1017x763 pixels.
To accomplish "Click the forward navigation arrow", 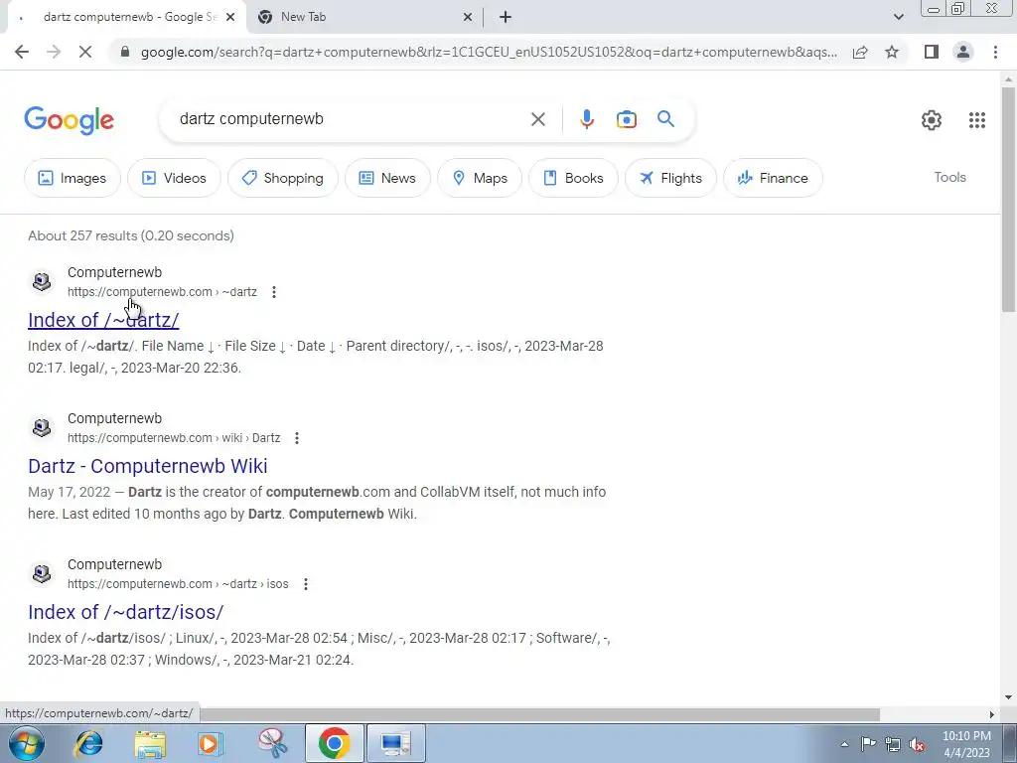I will 54,52.
